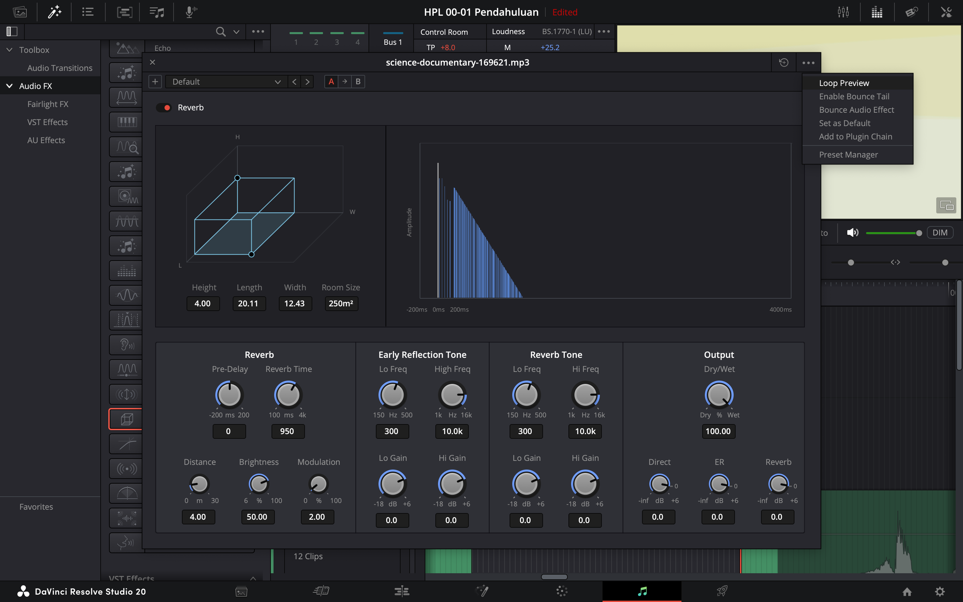Toggle the DIM monitor button
Image resolution: width=963 pixels, height=602 pixels.
940,232
